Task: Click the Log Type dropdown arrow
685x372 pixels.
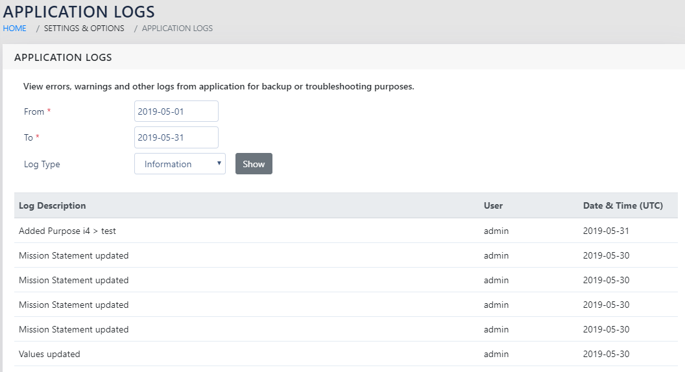Action: 219,164
